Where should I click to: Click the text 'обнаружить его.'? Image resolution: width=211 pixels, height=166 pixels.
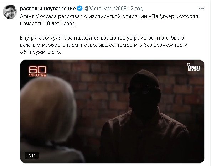click(40, 52)
